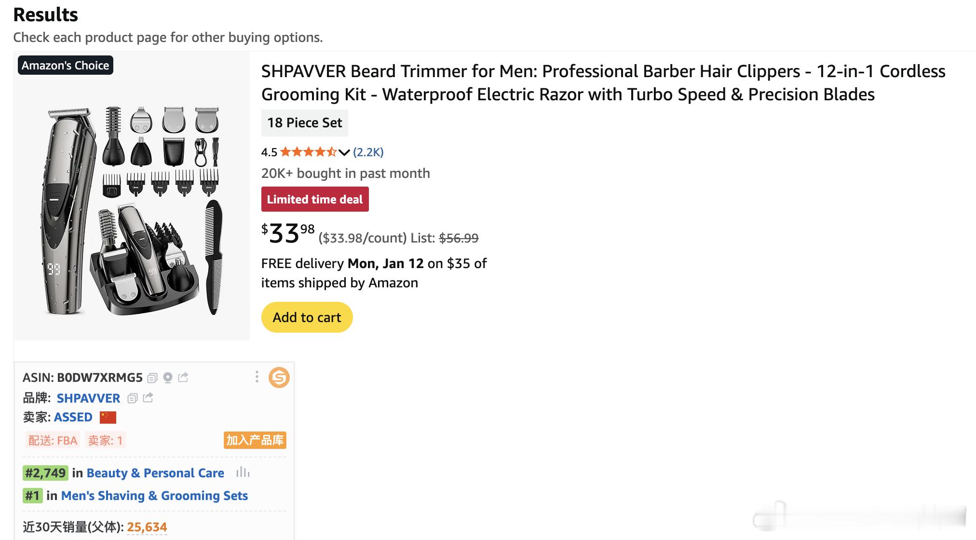The image size is (976, 540).
Task: Open Men's Shaving & Grooming Sets category link
Action: (154, 496)
